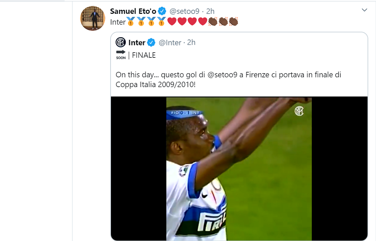The image size is (376, 241).
Task: Click the SOON arrow emoji icon
Action: (121, 54)
